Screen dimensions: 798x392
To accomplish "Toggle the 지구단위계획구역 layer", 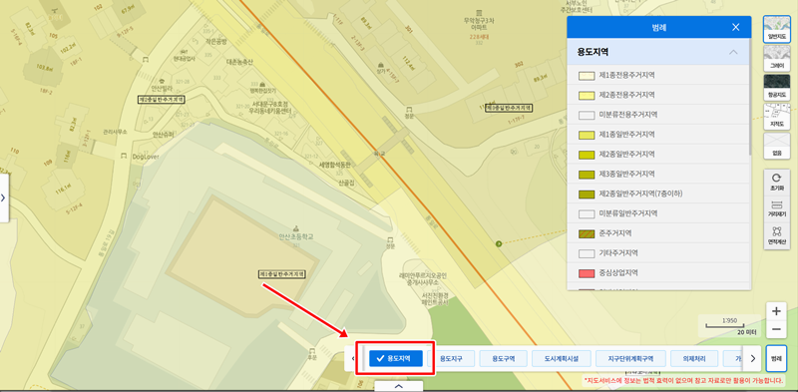I will pos(630,358).
